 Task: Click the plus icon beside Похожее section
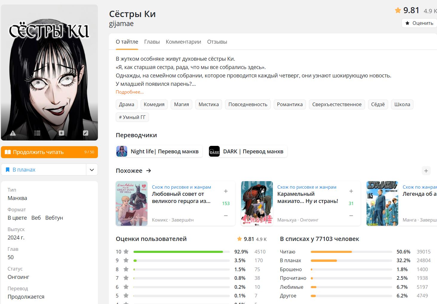point(426,171)
